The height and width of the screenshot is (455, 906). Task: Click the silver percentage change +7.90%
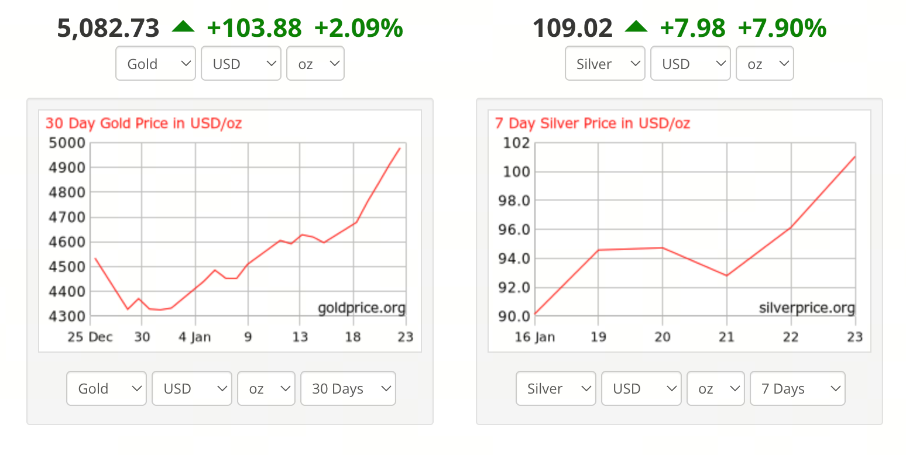782,28
